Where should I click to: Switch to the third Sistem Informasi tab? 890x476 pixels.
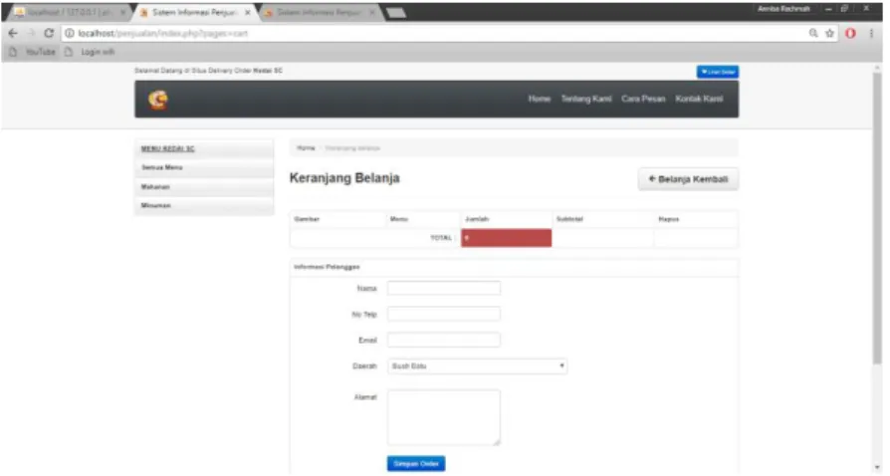coord(318,12)
